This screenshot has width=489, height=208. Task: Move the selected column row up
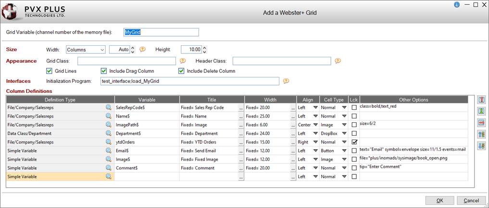pyautogui.click(x=481, y=135)
